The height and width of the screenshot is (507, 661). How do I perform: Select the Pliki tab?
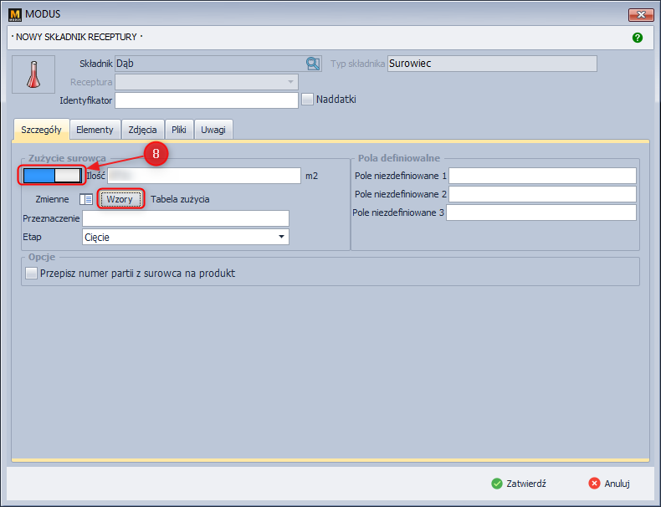tap(179, 130)
